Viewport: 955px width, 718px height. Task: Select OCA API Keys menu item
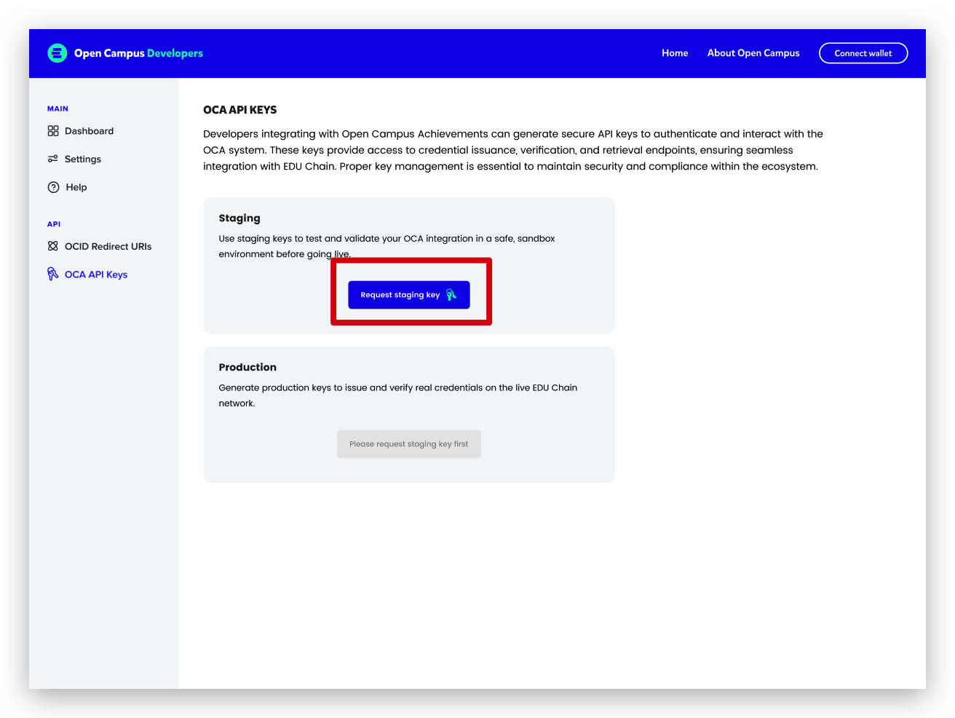(96, 275)
